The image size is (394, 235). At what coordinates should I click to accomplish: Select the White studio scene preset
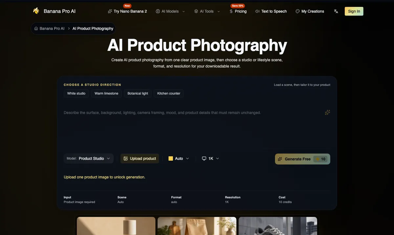(x=76, y=93)
